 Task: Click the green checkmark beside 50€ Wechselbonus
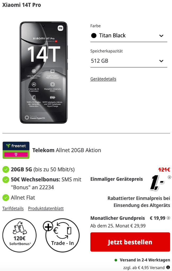6,180
